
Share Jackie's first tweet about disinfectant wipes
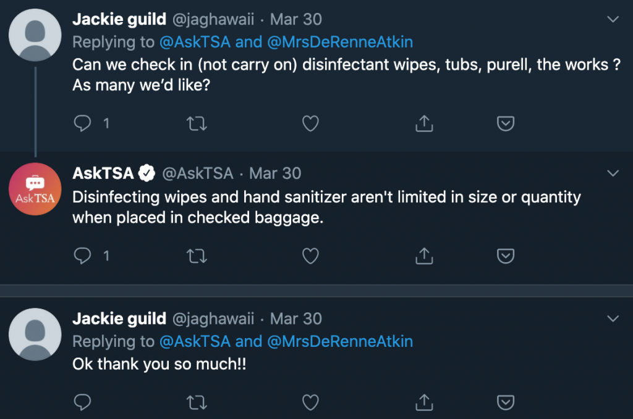tap(423, 124)
